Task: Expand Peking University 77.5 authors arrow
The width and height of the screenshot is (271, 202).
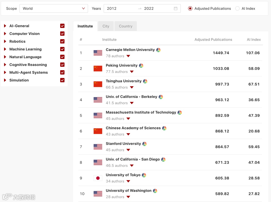Action: pos(132,72)
